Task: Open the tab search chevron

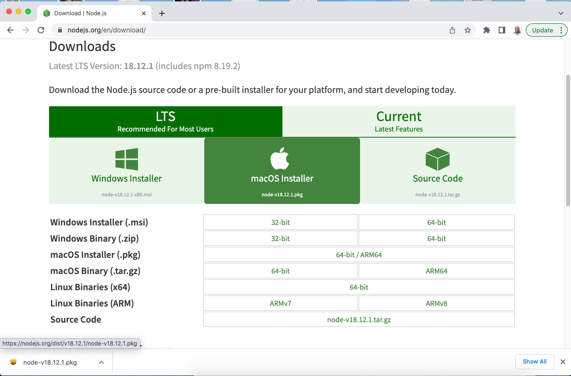Action: click(561, 13)
